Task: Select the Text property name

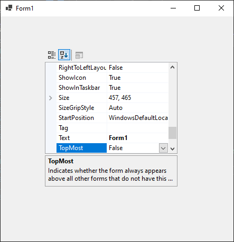Action: pos(64,138)
